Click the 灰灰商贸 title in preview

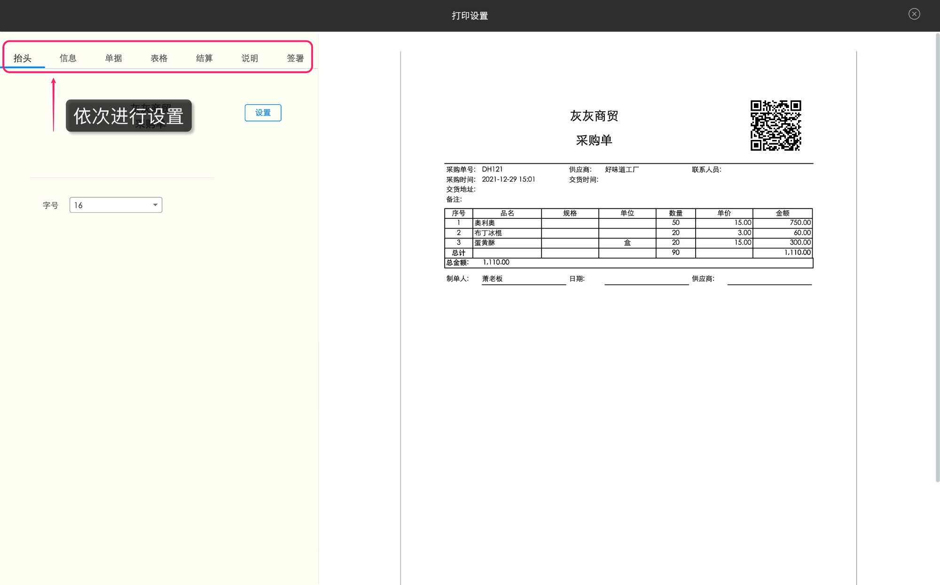(594, 116)
